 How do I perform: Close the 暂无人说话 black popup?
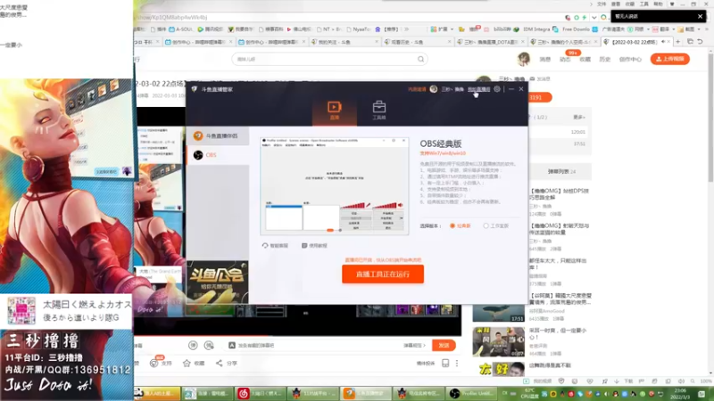coord(700,16)
